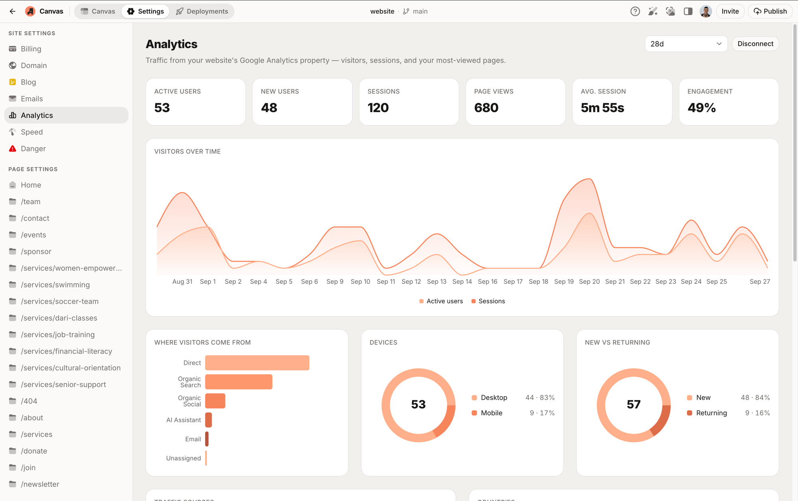
Task: Click the /events folder icon
Action: click(x=13, y=235)
